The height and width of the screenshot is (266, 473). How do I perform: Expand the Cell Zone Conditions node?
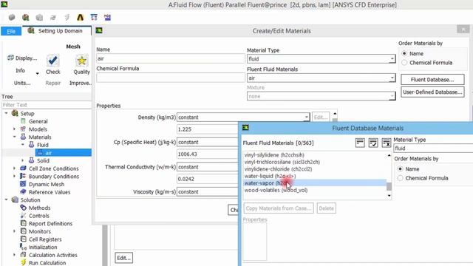point(14,168)
